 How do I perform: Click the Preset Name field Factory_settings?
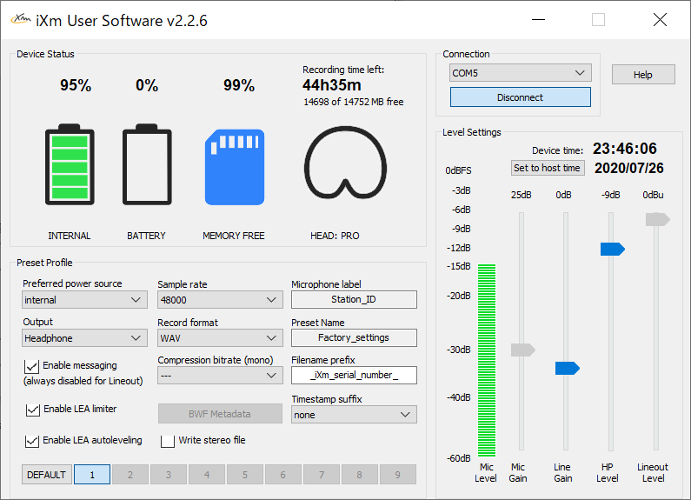354,337
